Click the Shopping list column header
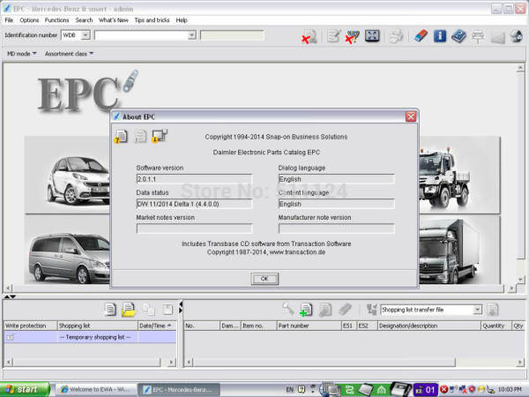 pyautogui.click(x=98, y=326)
